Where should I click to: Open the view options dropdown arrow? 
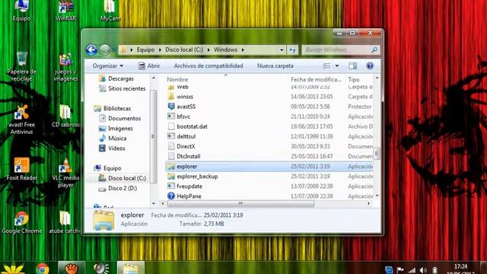click(x=336, y=66)
